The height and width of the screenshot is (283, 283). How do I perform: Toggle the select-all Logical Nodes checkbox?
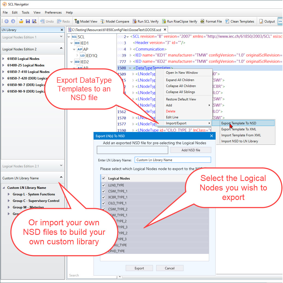(103, 178)
